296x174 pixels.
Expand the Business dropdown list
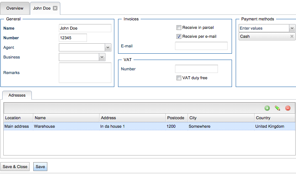[102, 57]
